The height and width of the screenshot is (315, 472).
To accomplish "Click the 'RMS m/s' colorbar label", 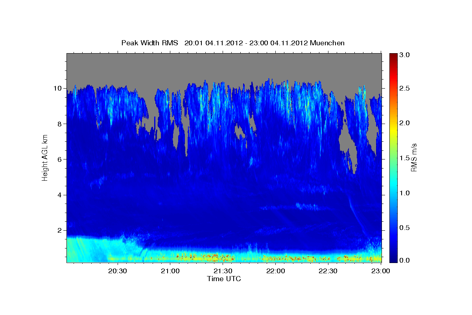I will [413, 157].
